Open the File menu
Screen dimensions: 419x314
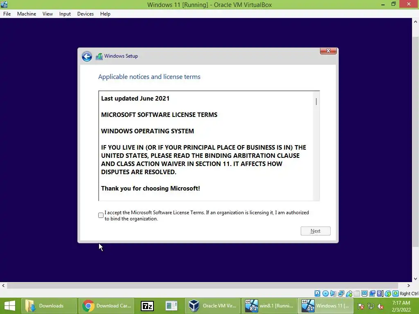click(7, 14)
